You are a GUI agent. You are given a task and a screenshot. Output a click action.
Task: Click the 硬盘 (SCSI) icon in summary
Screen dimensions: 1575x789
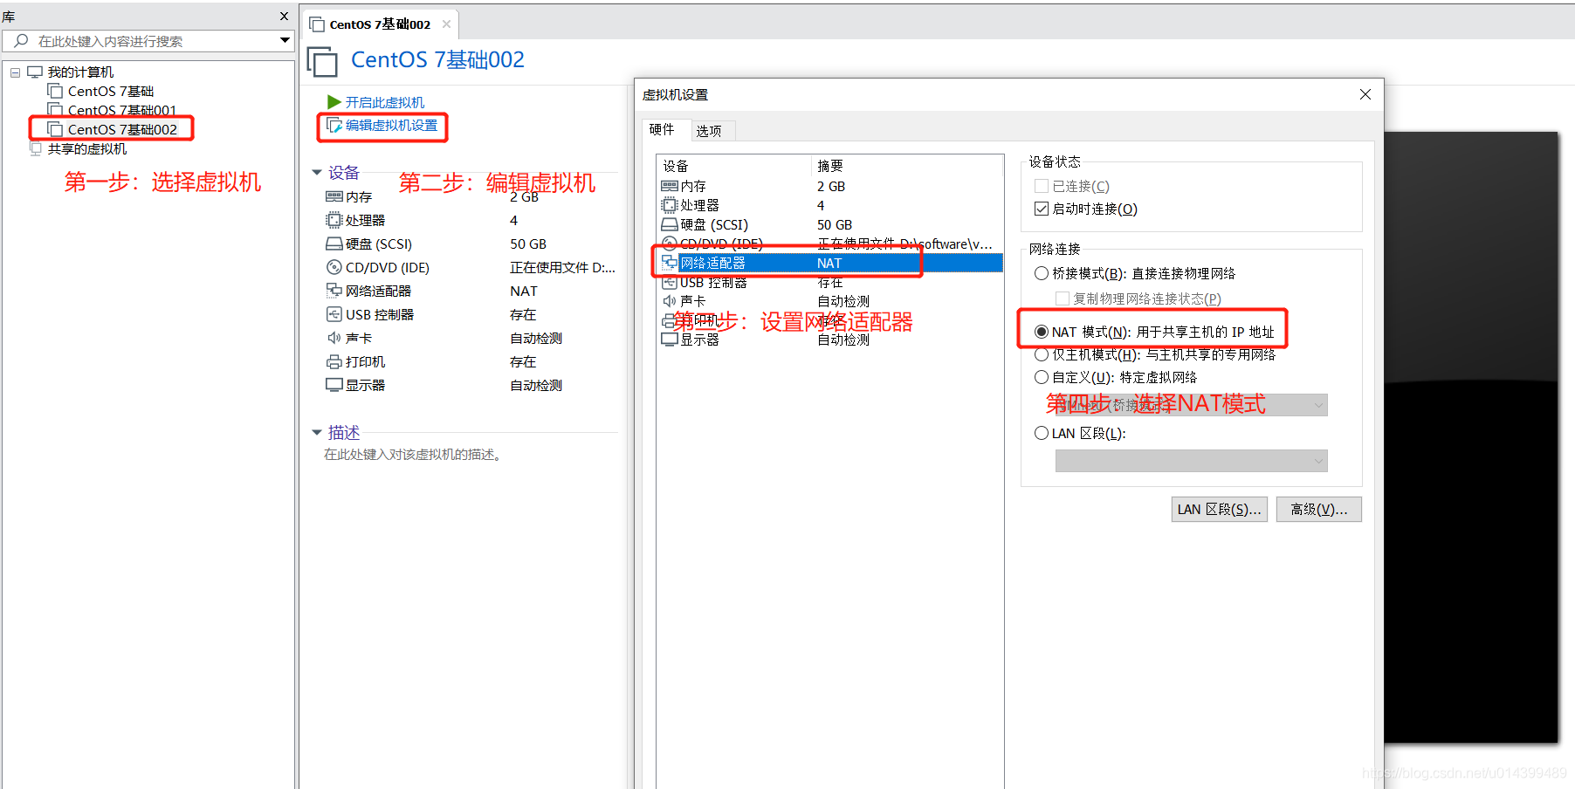[x=334, y=244]
